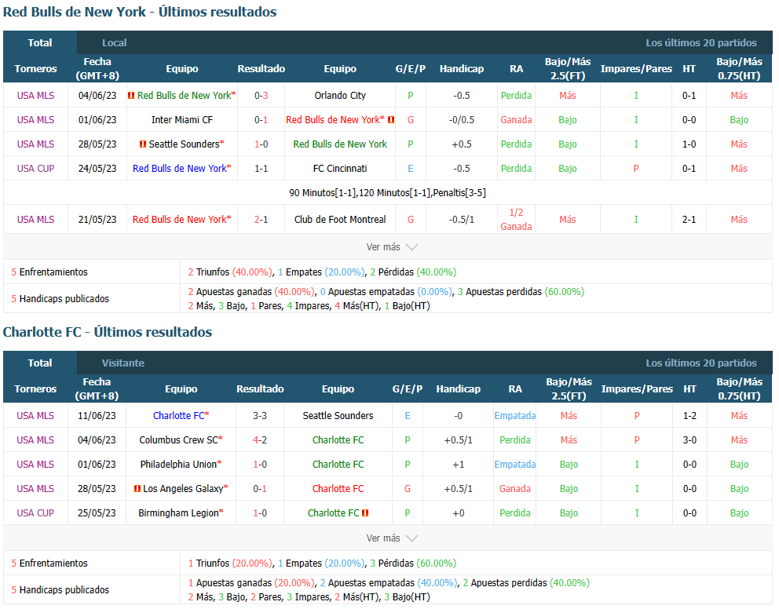Click result 3-3 for Charlotte vs Seattle
The width and height of the screenshot is (779, 609).
tap(260, 415)
